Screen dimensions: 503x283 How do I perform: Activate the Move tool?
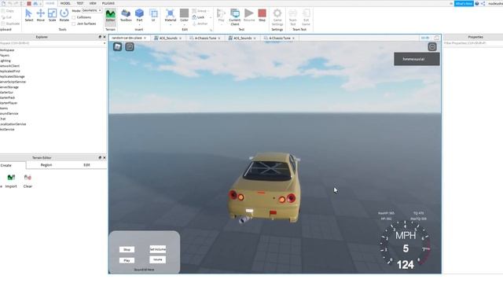tap(40, 16)
